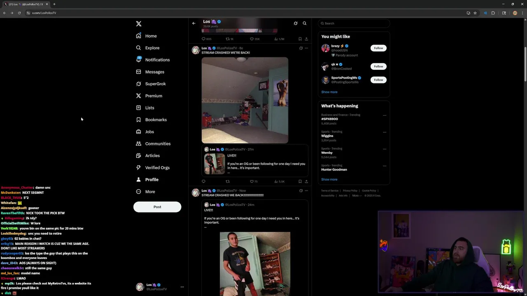The height and width of the screenshot is (296, 527).
Task: Open a new Chrome tab
Action: [x=54, y=4]
